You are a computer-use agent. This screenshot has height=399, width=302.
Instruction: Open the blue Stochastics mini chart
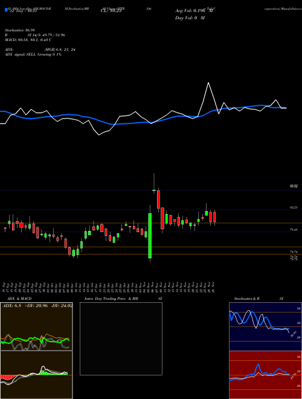265,326
